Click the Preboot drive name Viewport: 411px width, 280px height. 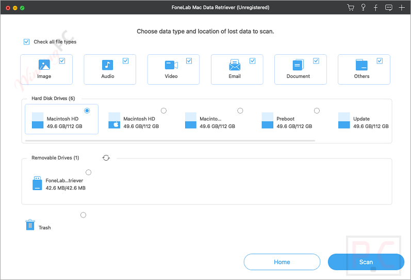point(285,119)
